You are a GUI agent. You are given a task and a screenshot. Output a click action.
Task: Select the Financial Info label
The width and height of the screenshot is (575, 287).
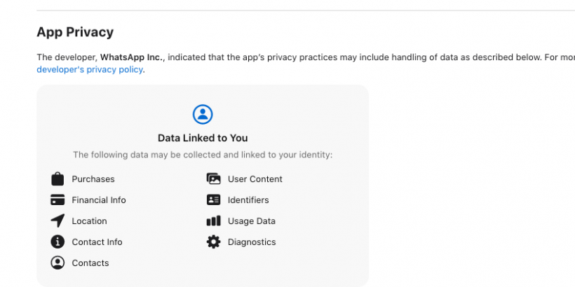pyautogui.click(x=99, y=200)
